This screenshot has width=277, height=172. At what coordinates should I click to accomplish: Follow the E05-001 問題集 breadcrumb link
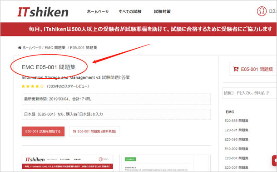coord(84,48)
